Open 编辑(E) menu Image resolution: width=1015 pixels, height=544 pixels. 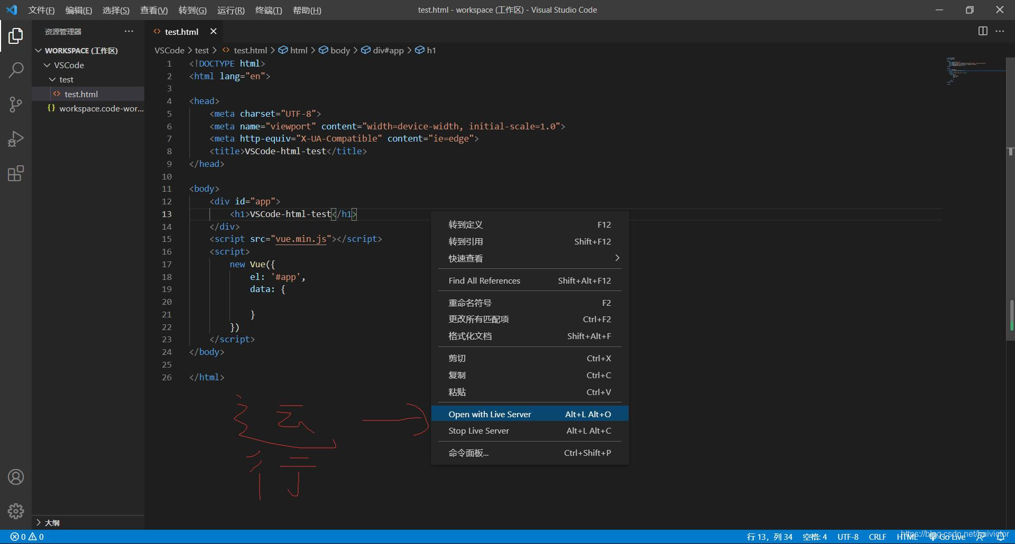pyautogui.click(x=78, y=10)
